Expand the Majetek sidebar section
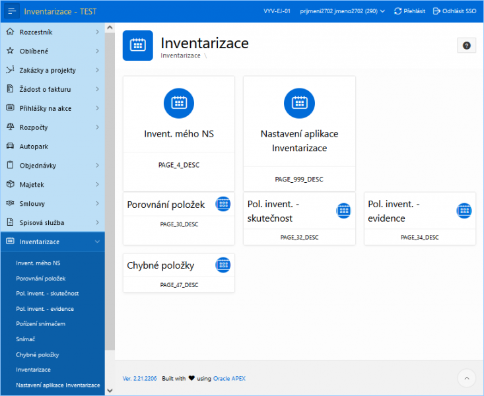 pos(97,185)
